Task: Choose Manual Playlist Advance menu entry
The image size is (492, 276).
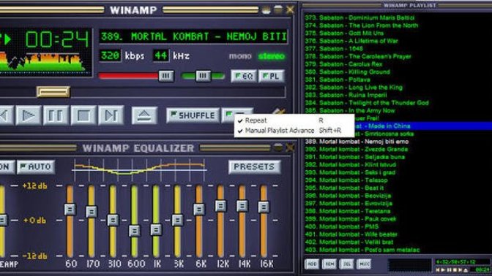Action: tap(294, 131)
